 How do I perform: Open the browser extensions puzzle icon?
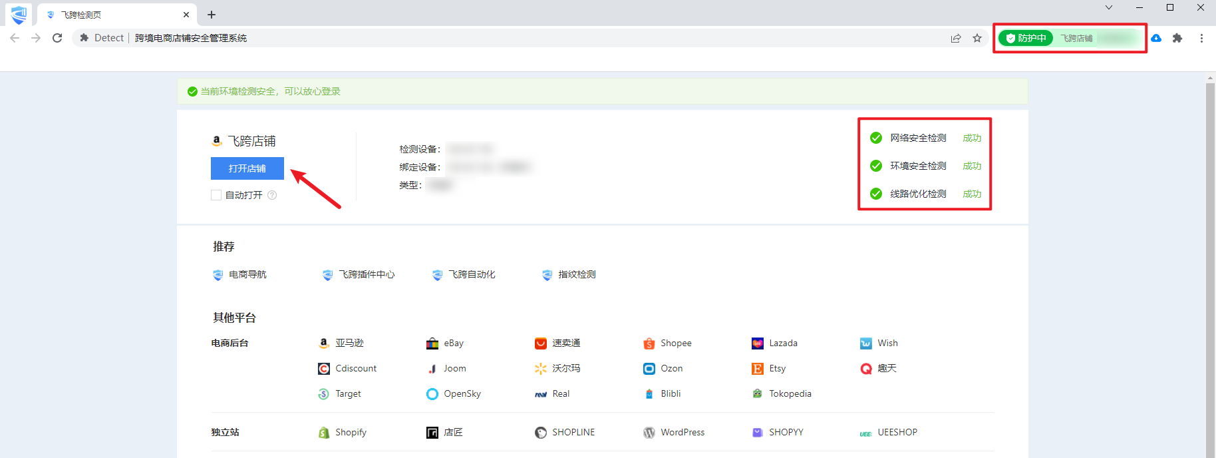coord(1177,38)
